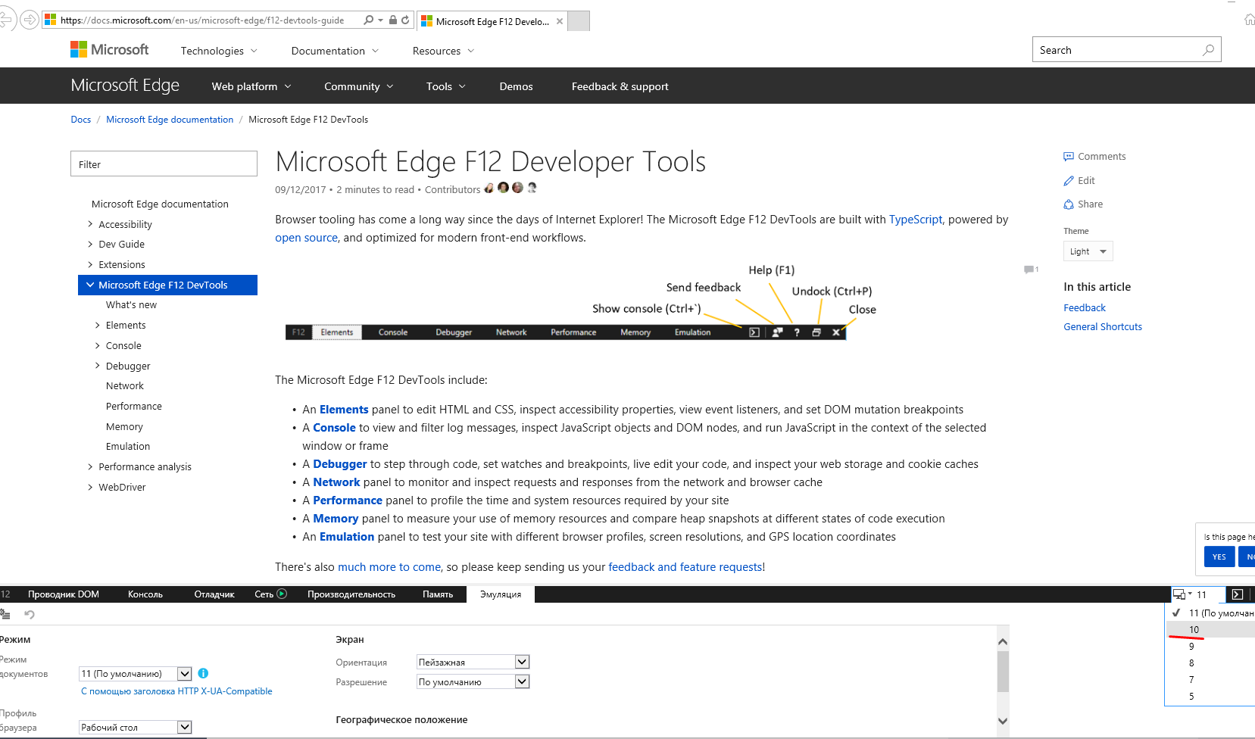Select document mode 5 from list
The width and height of the screenshot is (1255, 739).
click(x=1210, y=697)
